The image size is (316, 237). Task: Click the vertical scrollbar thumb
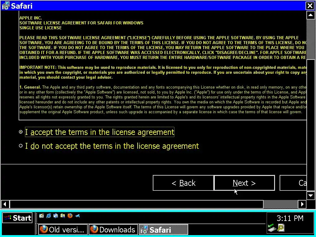pos(310,125)
